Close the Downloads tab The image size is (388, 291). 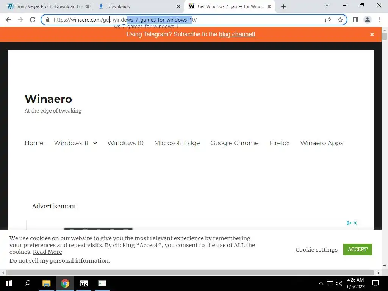click(178, 6)
